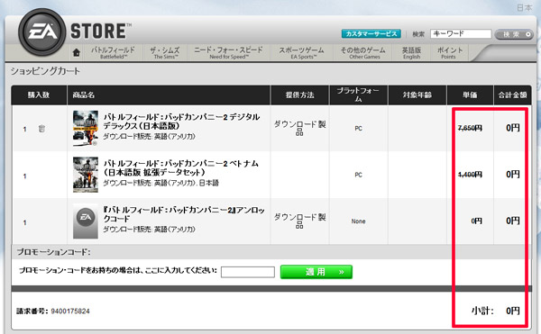Click the 対象年齢 column header
Screen dimensions: 541x334
coord(417,95)
